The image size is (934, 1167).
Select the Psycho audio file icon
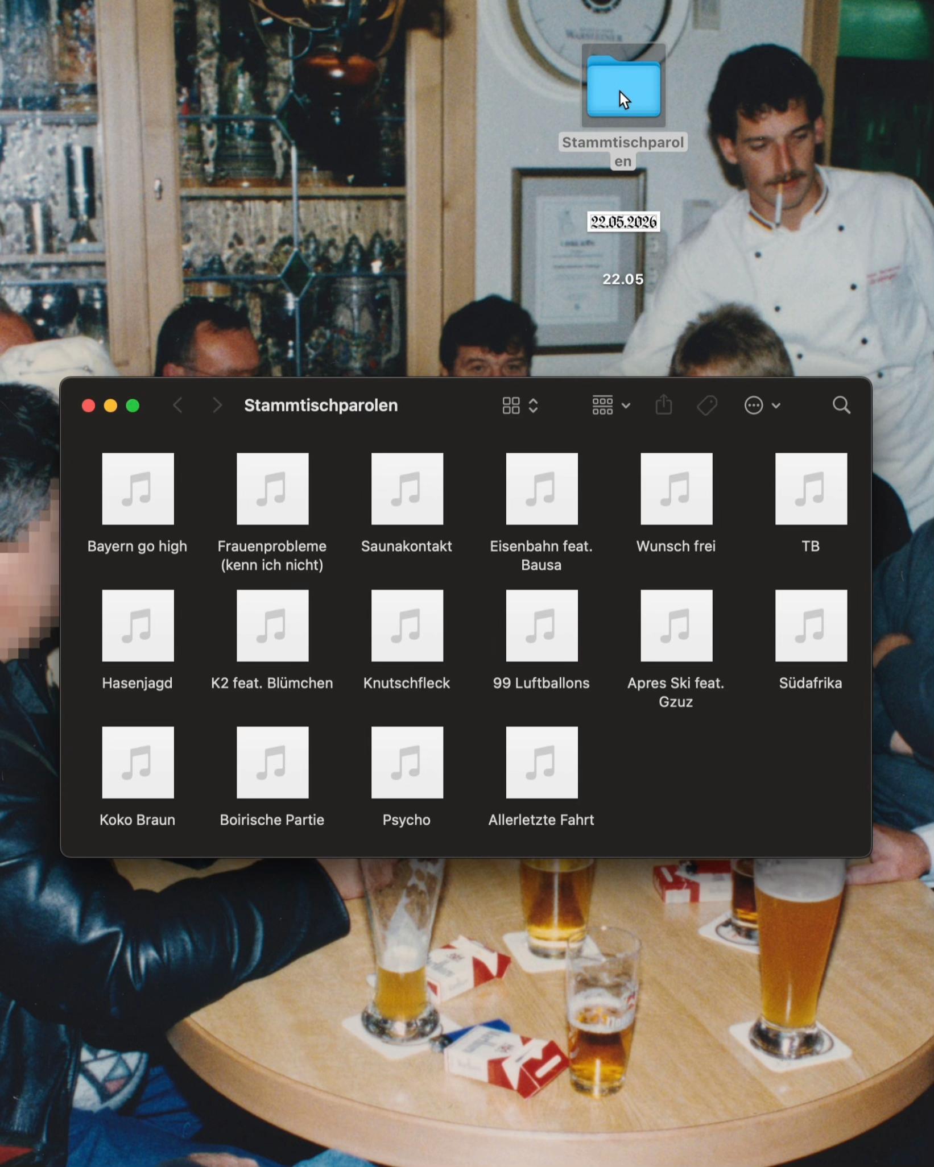[x=407, y=763]
